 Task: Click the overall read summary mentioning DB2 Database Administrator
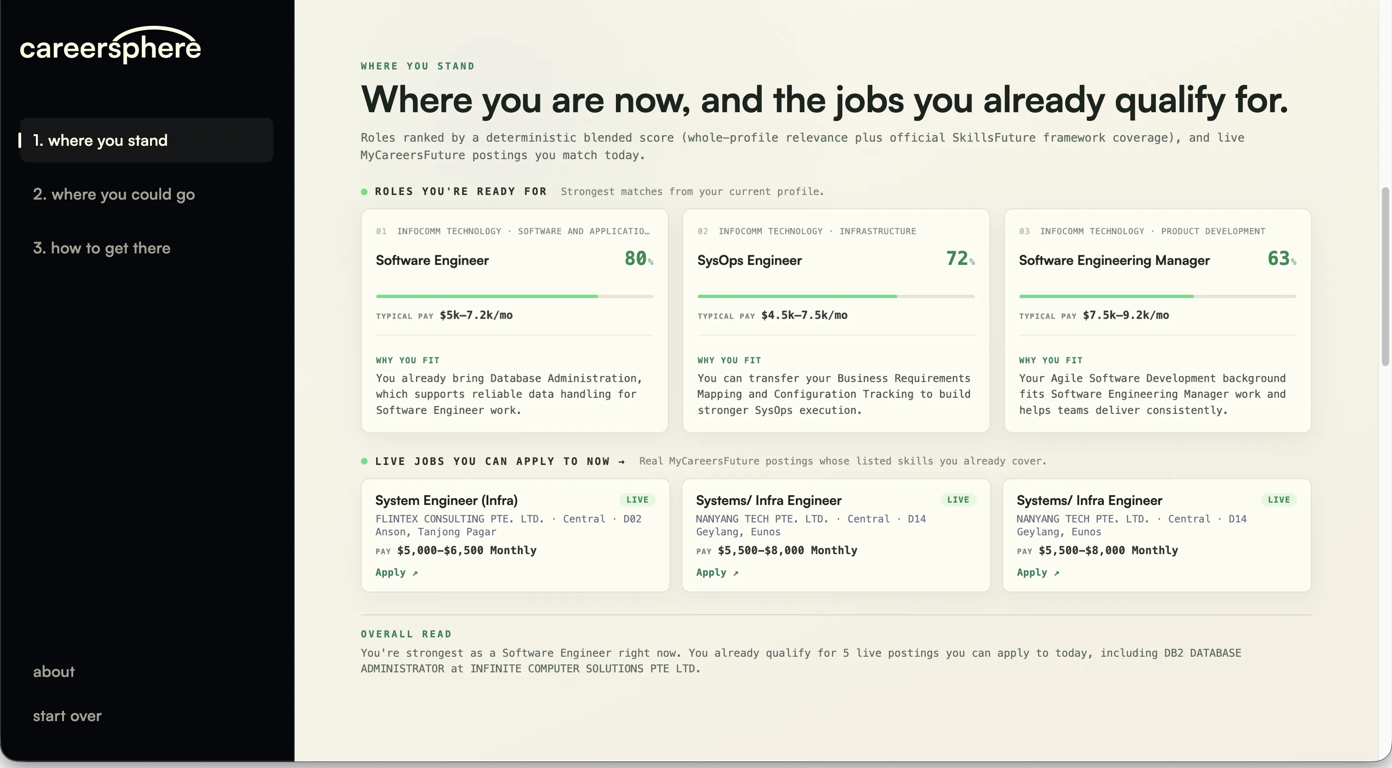pos(801,661)
